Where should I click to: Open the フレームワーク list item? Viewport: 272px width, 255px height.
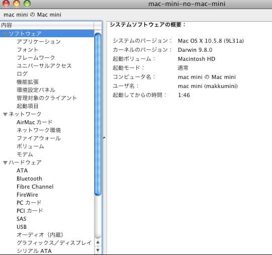[x=36, y=58]
